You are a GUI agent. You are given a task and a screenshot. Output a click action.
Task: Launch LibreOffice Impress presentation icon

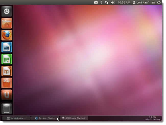pos(7,71)
